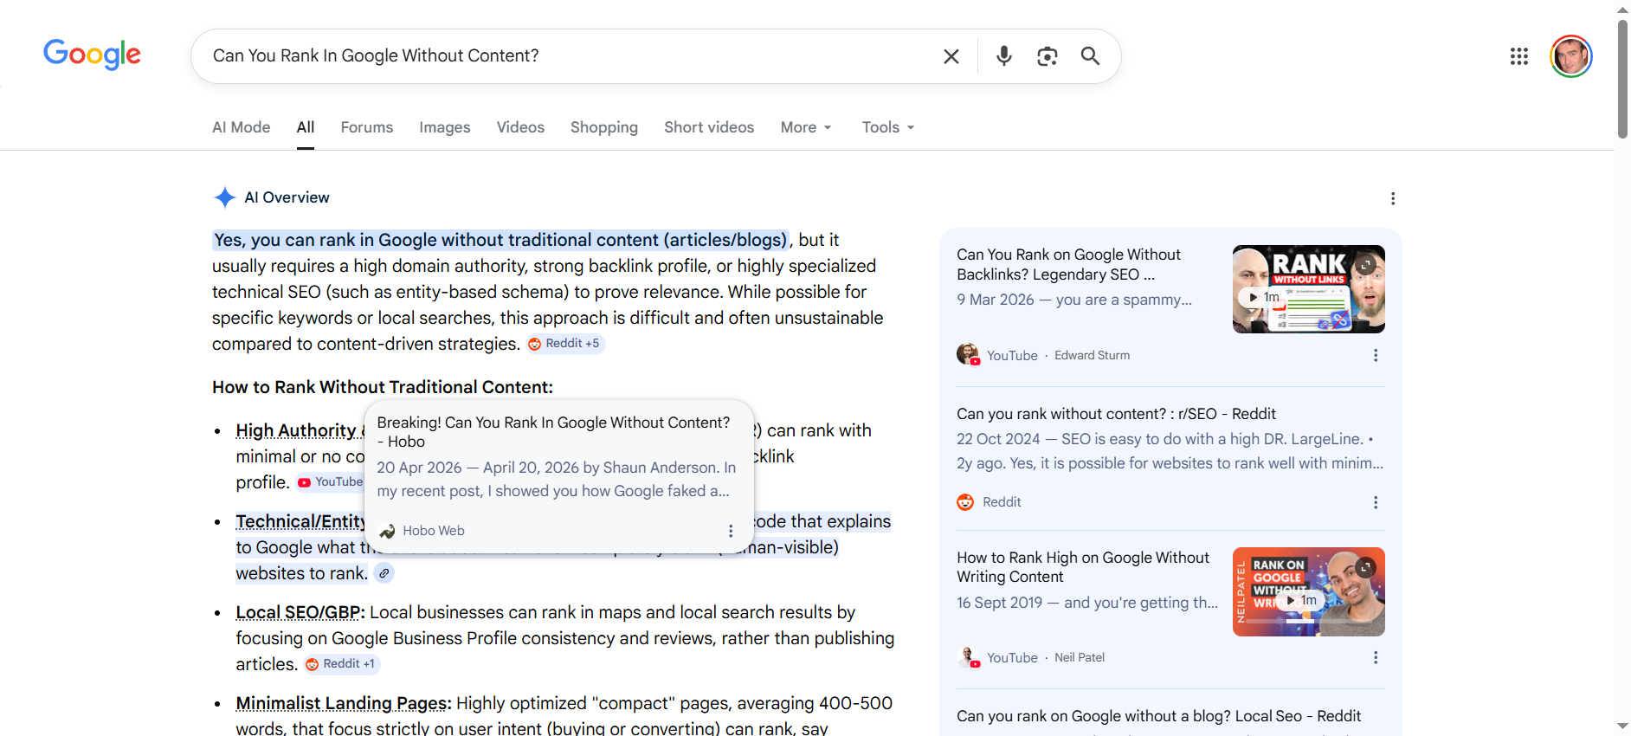Screen dimensions: 1631x736
Task: Click into the Google search input field
Action: tap(563, 56)
